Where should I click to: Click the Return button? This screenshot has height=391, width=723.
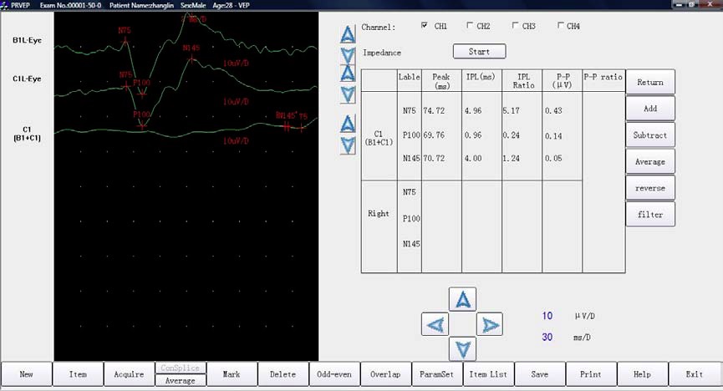650,82
